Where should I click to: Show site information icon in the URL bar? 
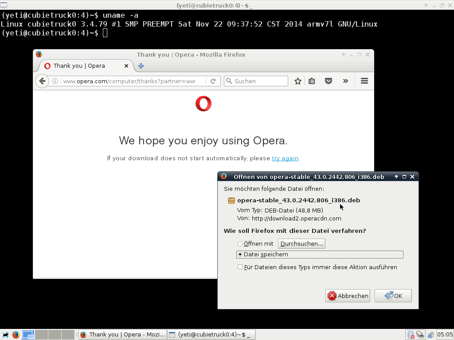pyautogui.click(x=55, y=81)
